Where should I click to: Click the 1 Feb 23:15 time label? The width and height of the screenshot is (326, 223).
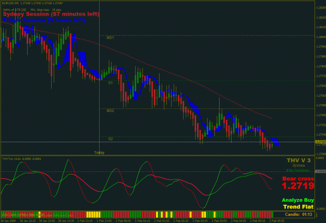point(84,221)
